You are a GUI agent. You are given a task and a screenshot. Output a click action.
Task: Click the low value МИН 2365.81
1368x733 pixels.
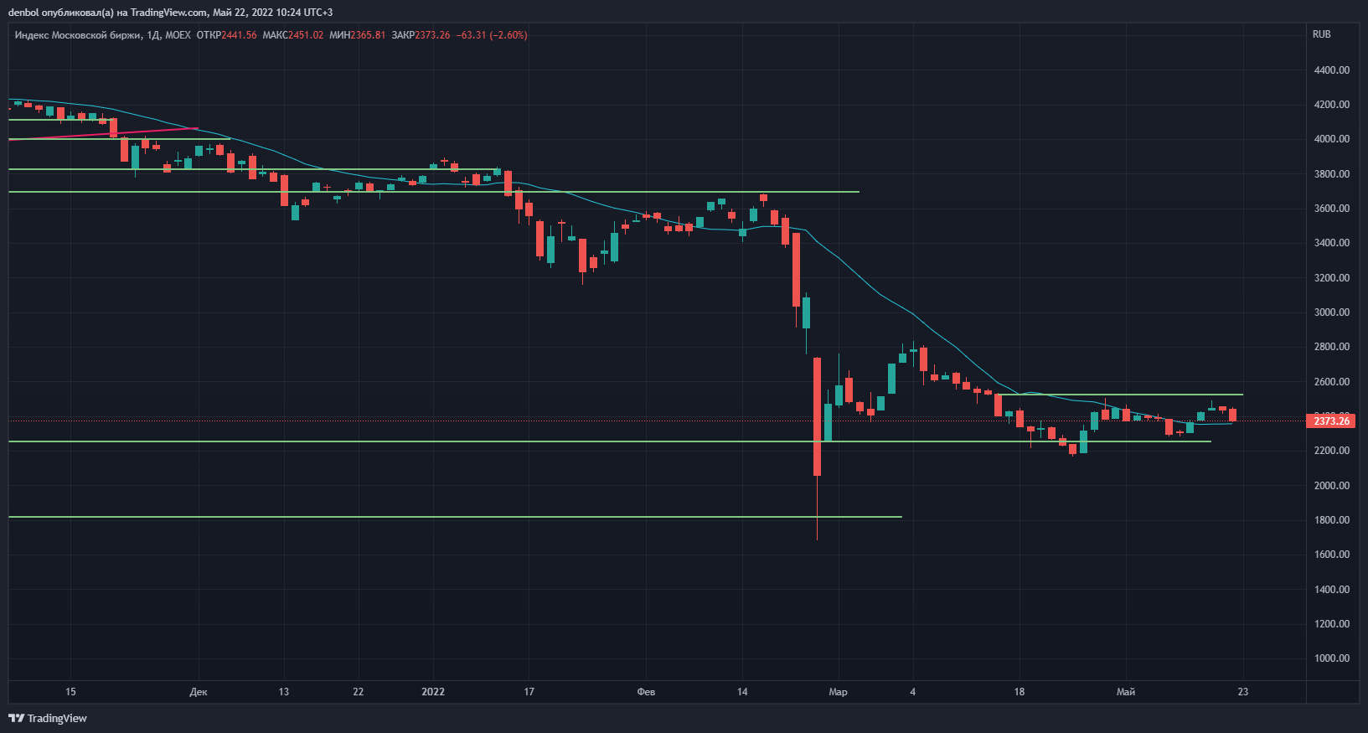pos(358,35)
